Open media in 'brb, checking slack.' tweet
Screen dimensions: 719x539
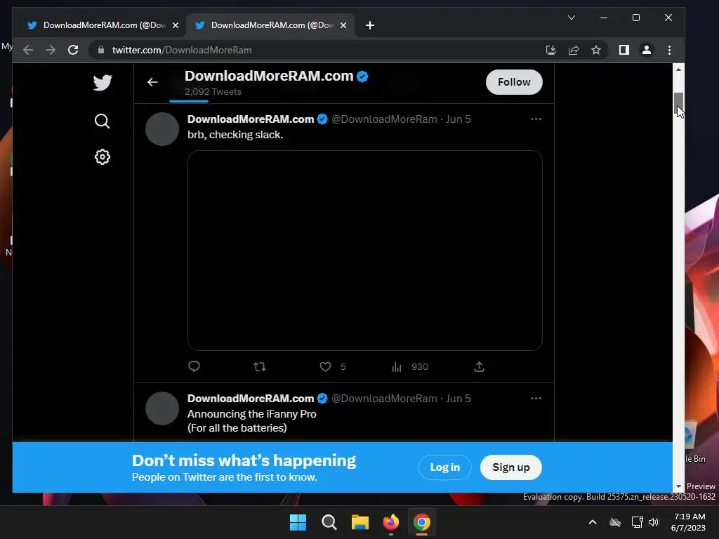click(x=365, y=251)
